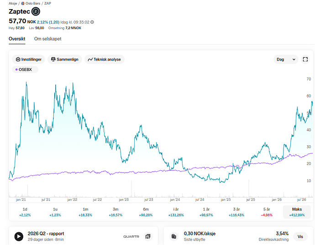Viewport: 315px width, 245px height.
Task: Switch to the Om selskapet tab
Action: point(47,39)
